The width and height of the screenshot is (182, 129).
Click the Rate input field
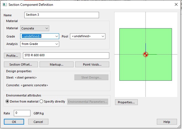(22, 113)
